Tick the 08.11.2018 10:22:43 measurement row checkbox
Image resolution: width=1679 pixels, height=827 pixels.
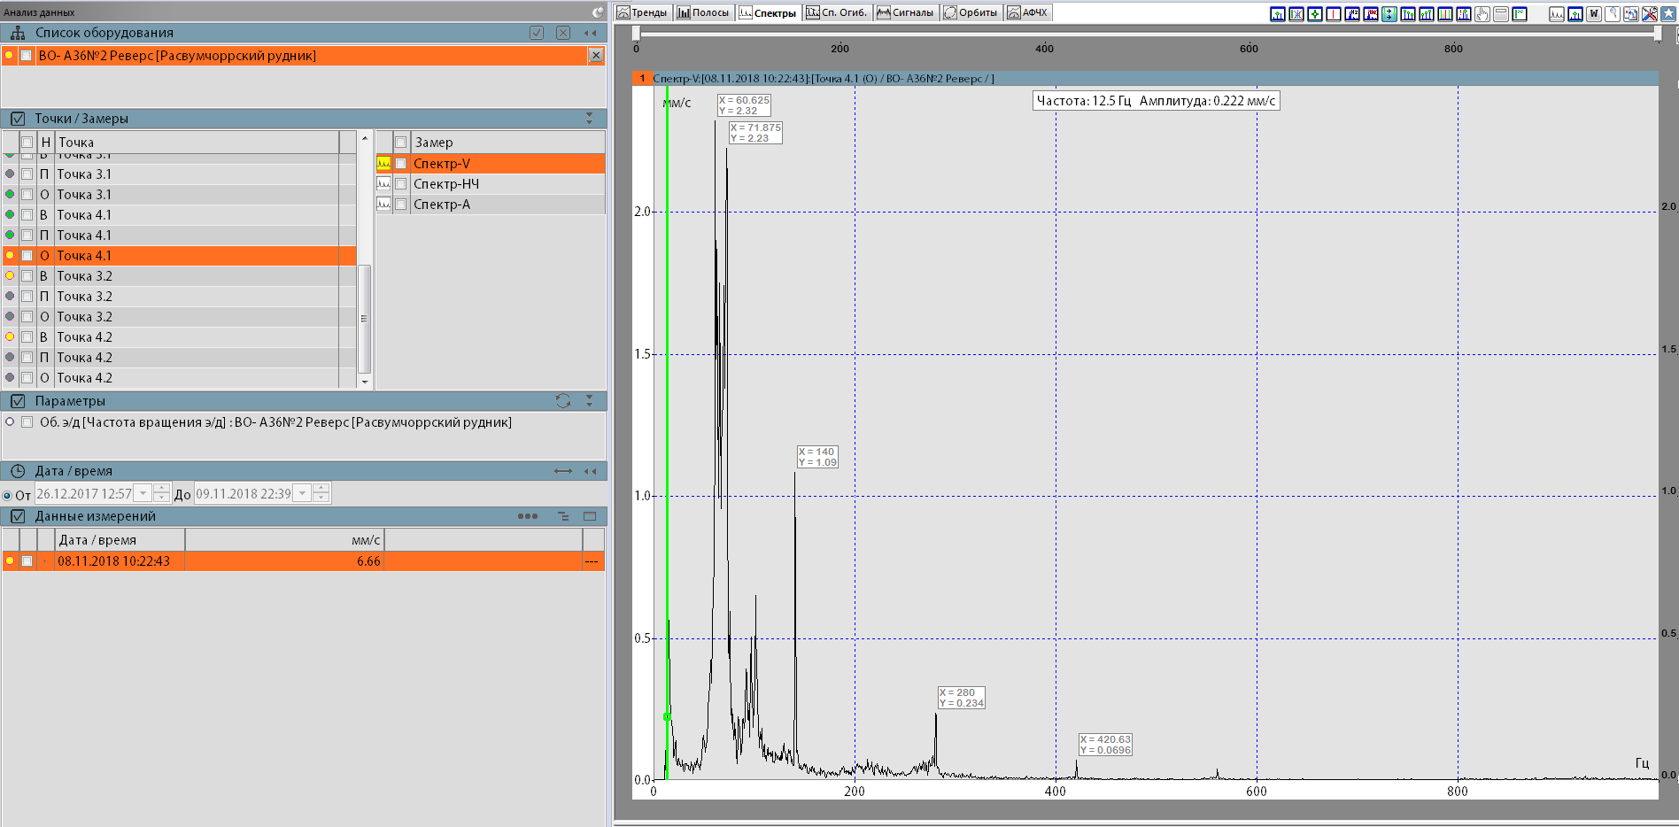[27, 561]
